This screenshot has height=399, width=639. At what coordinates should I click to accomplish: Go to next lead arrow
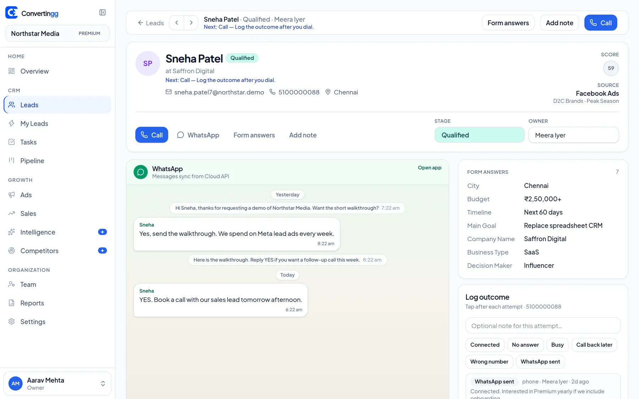(x=191, y=23)
